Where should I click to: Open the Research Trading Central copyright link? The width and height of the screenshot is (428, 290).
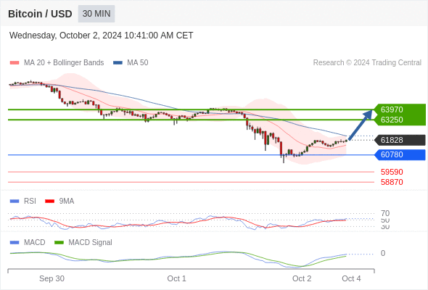click(x=367, y=63)
